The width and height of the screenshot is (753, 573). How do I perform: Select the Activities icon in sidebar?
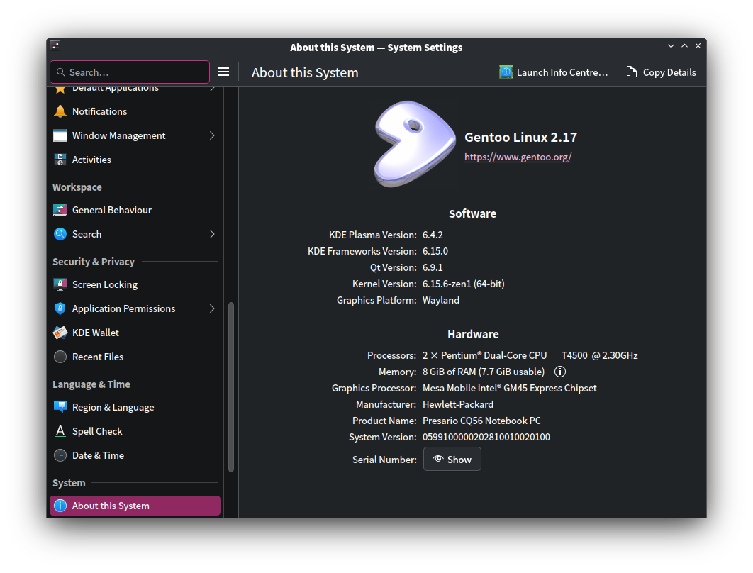tap(60, 160)
